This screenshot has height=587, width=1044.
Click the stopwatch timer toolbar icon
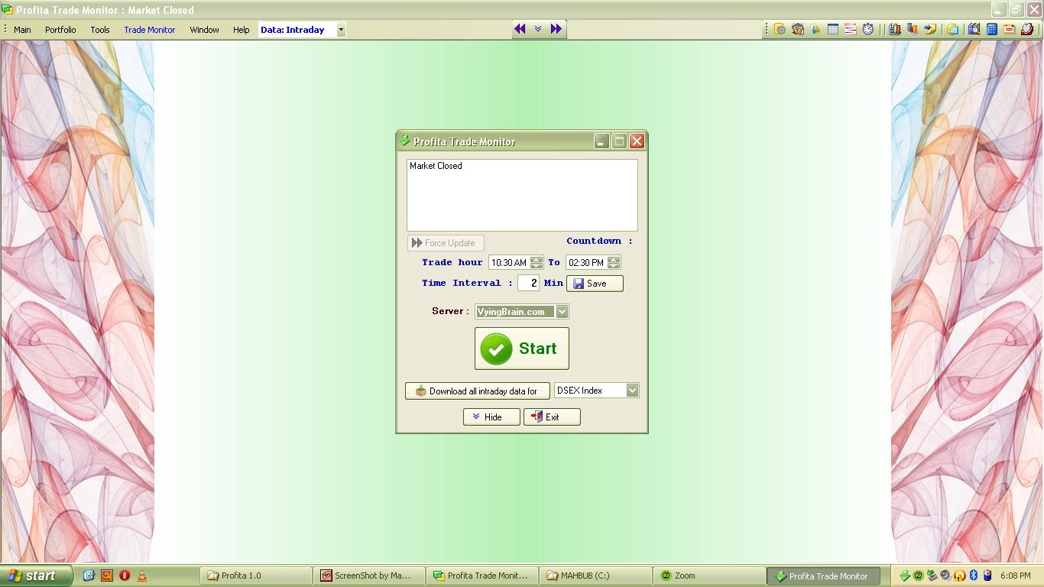pos(868,29)
